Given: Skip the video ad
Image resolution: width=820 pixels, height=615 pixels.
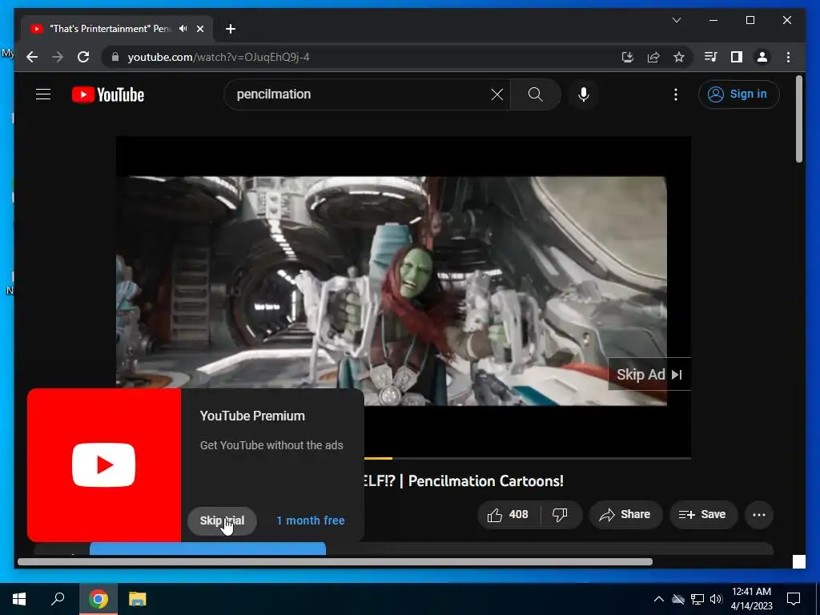Looking at the screenshot, I should [x=649, y=375].
